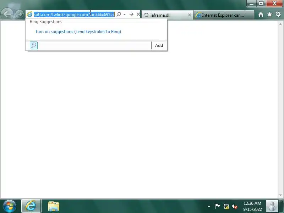Viewport: 284px width, 213px height.
Task: Open clock showing 12:36 AM
Action: (252, 206)
